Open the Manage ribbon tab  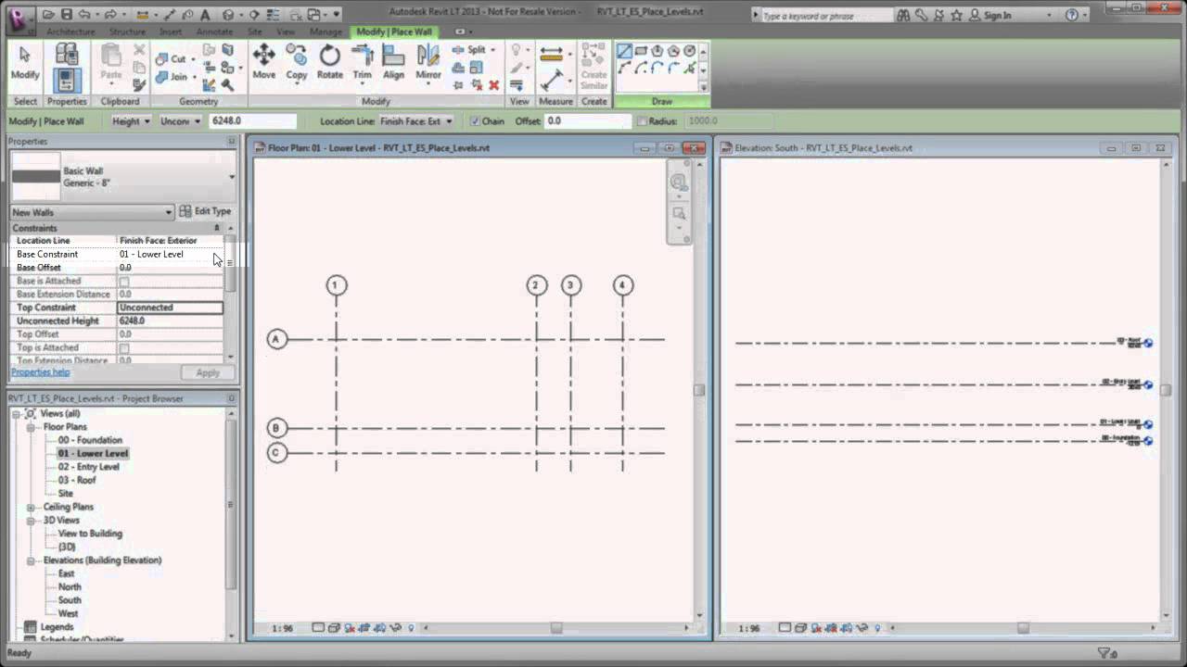click(325, 31)
